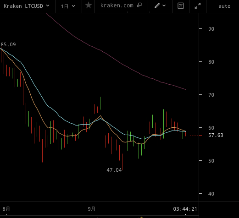Click the purple moving average line end
This screenshot has width=239, height=218.
click(185, 89)
